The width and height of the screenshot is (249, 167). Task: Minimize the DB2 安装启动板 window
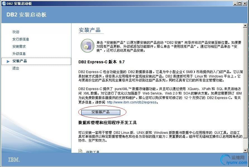(235, 4)
